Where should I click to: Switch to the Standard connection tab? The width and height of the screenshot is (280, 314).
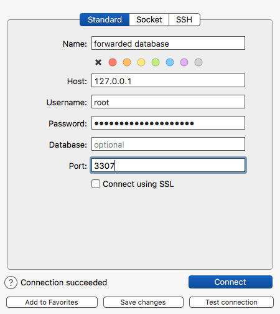click(x=105, y=20)
